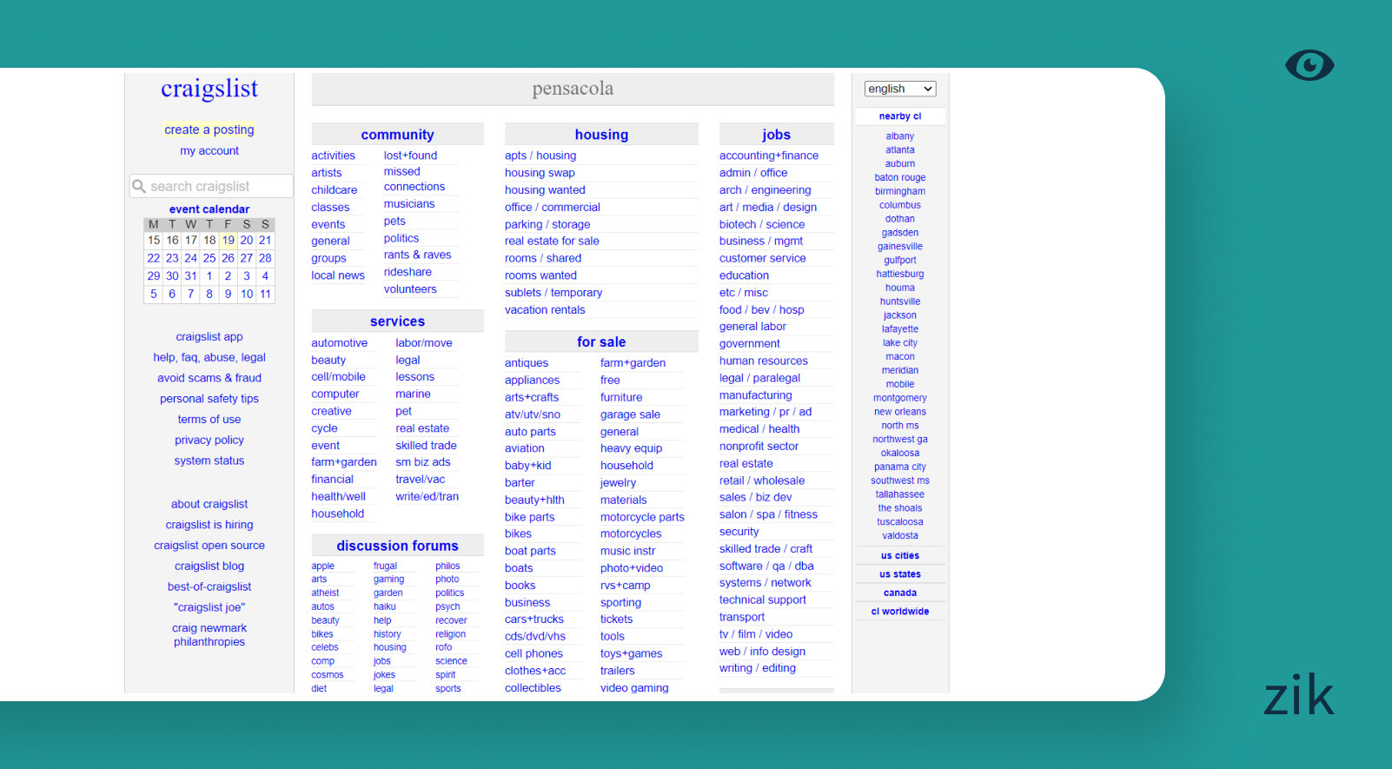Viewport: 1392px width, 769px height.
Task: Open accounting+finance jobs link
Action: (769, 156)
